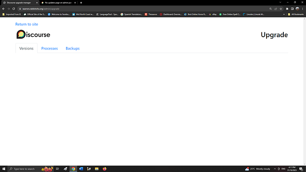This screenshot has width=306, height=172.
Task: Expand hidden bookmarks chevron
Action: tap(284, 14)
